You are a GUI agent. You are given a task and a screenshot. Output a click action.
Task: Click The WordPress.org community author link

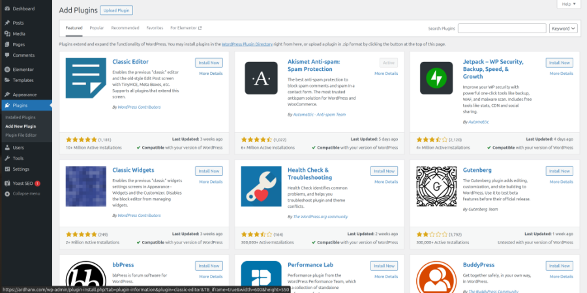320,216
